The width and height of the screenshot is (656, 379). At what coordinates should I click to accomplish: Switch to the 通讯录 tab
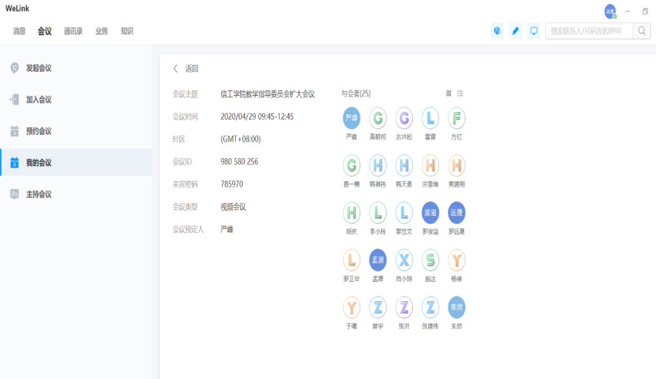(73, 30)
